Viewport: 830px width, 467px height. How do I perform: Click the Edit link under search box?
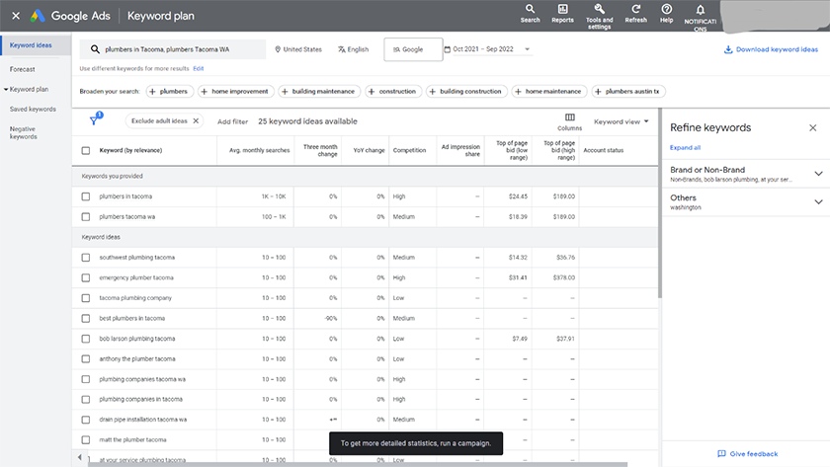tap(199, 69)
